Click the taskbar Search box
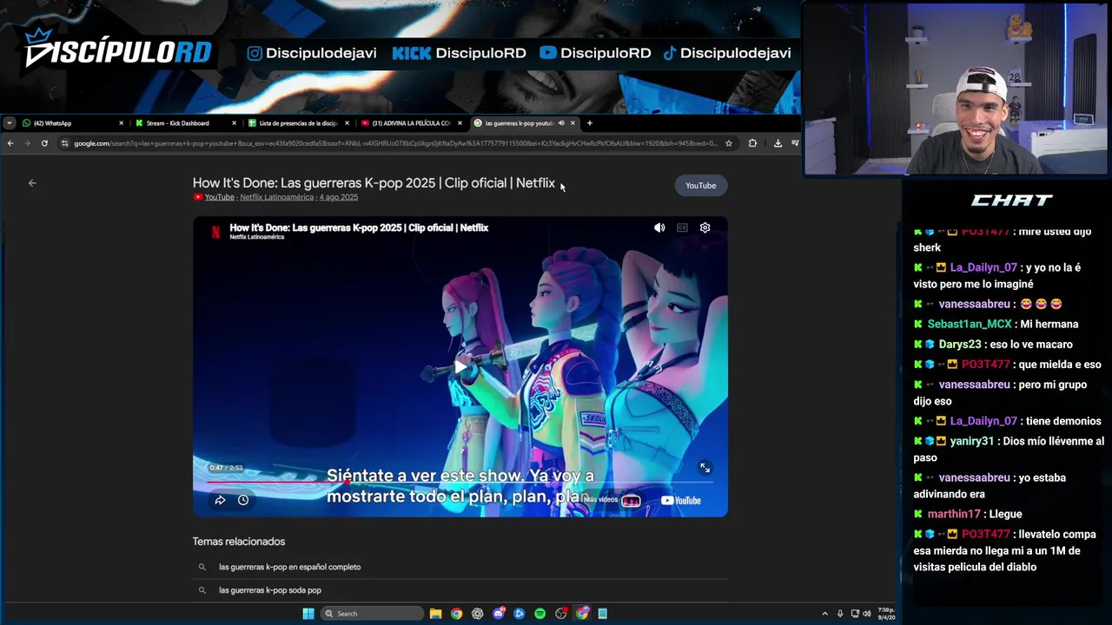This screenshot has height=625, width=1112. (x=372, y=614)
